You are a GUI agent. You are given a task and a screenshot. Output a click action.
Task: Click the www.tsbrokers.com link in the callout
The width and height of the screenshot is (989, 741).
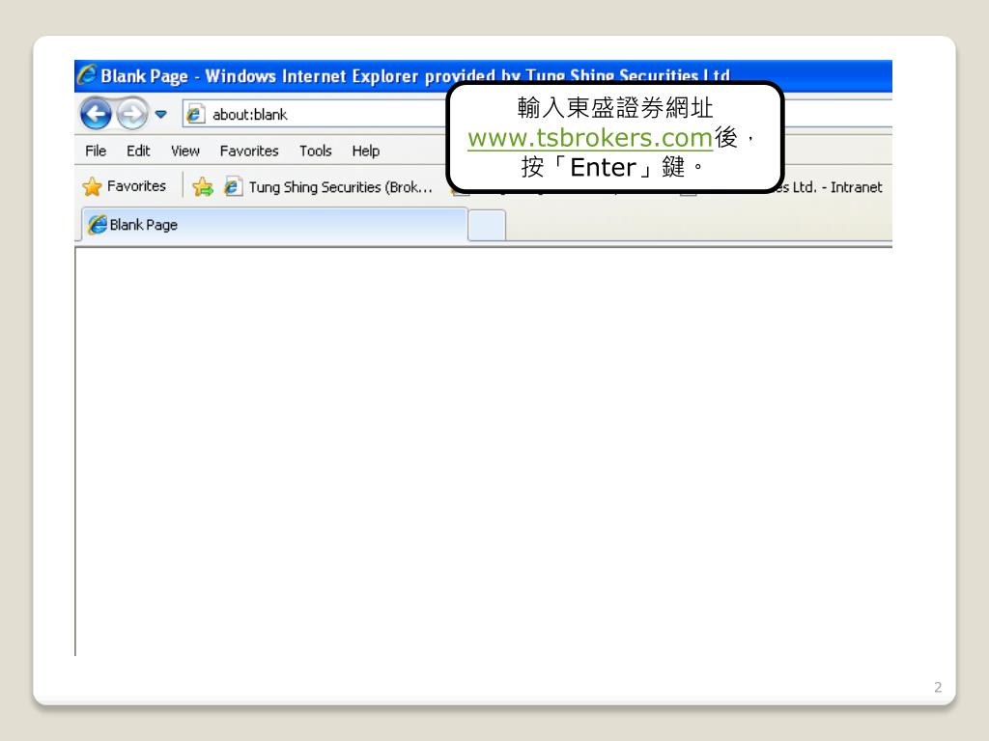click(x=590, y=138)
